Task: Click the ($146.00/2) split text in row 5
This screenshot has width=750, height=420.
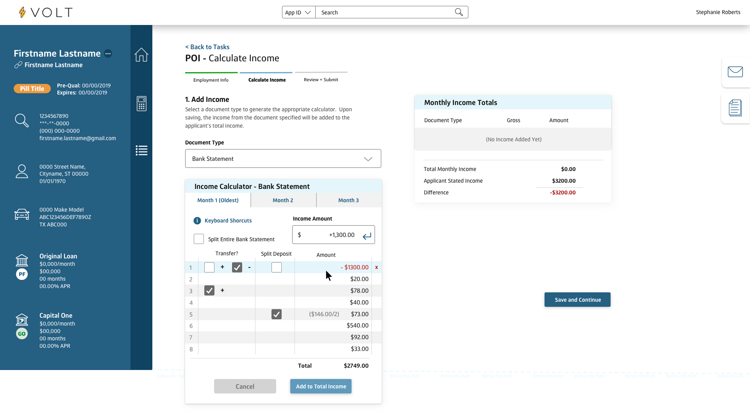Action: [x=324, y=314]
